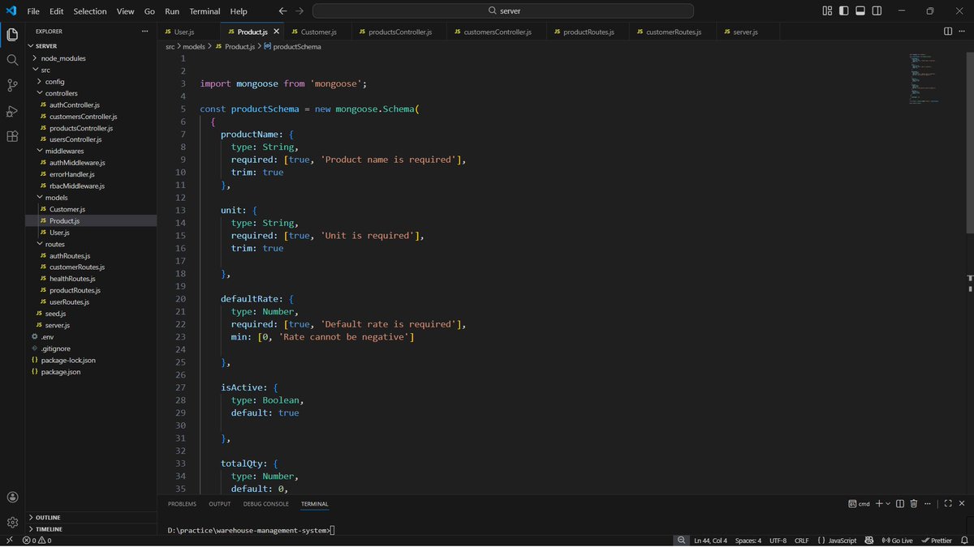Click the zoom-out magnifier in status bar
974x547 pixels.
(680, 541)
